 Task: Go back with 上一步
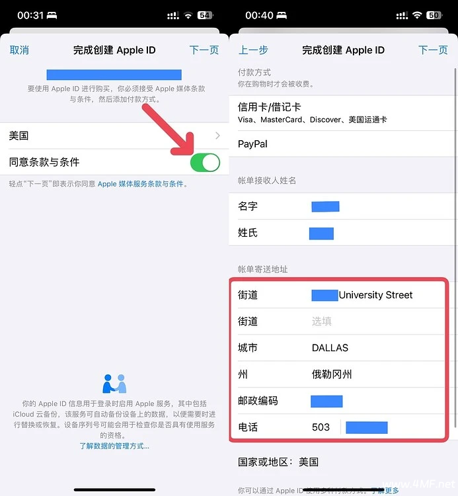(253, 50)
